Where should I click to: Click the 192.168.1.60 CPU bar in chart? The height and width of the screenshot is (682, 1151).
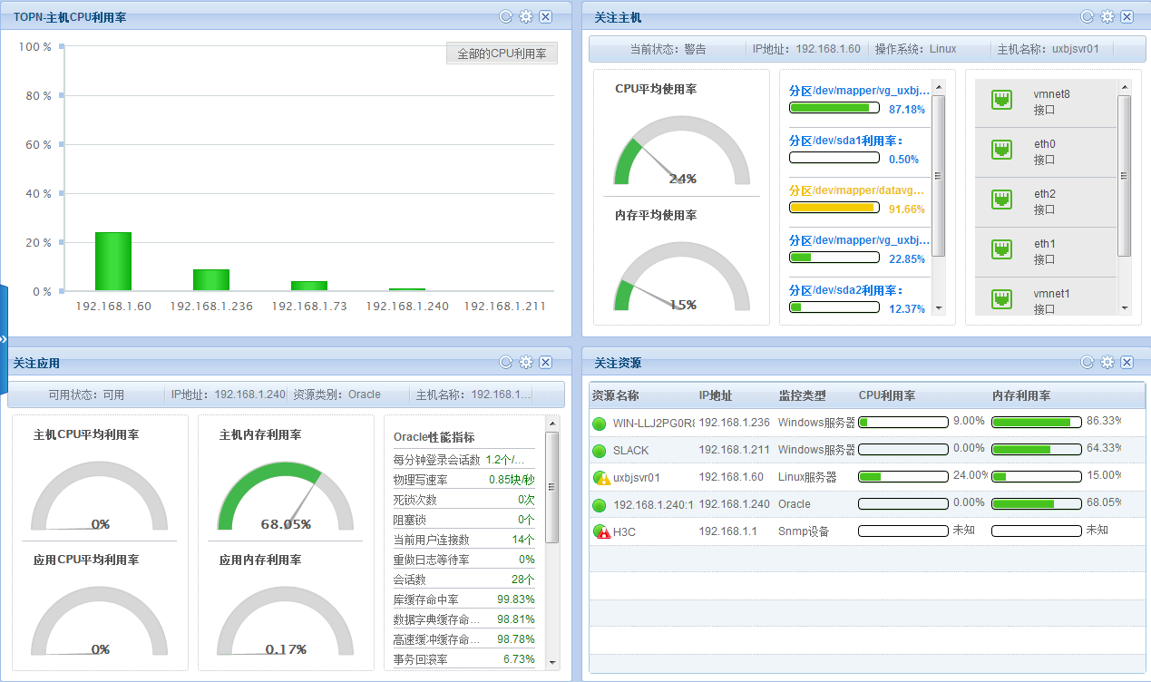[x=113, y=261]
